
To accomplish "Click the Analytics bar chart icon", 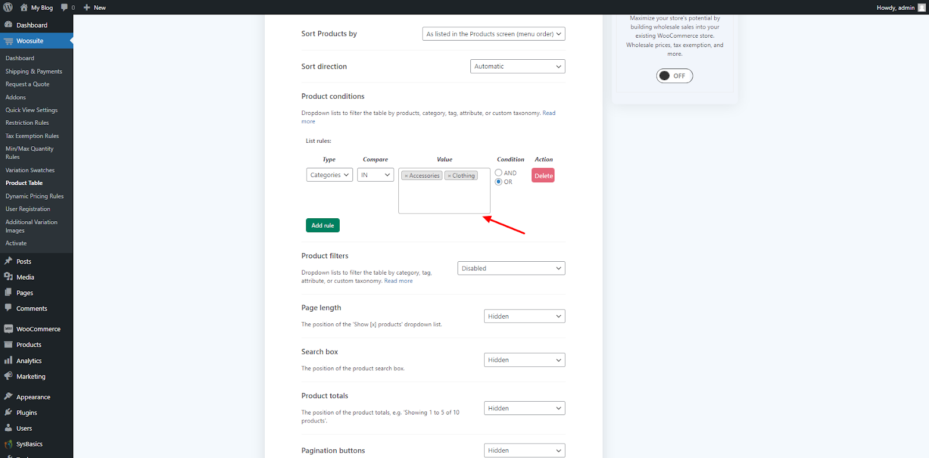I will tap(8, 360).
